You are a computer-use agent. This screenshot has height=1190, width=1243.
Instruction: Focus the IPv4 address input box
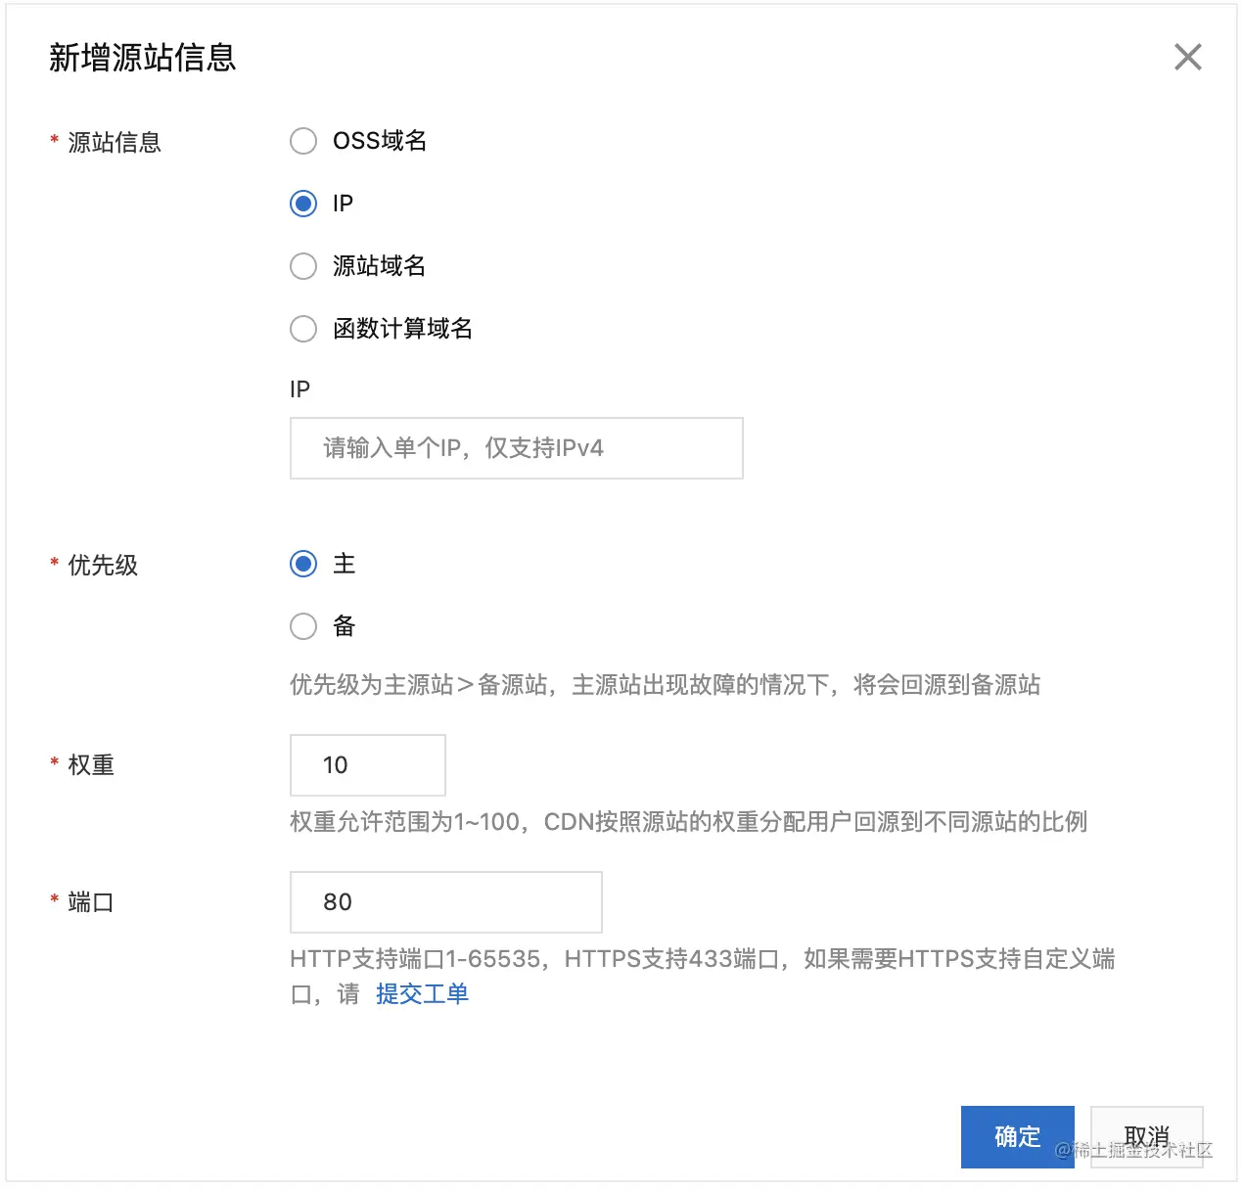click(x=517, y=448)
